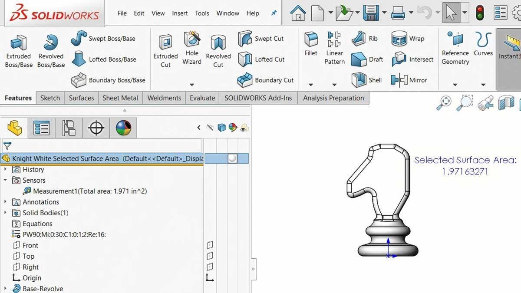Image resolution: width=521 pixels, height=293 pixels.
Task: Open the Hole Wizard
Action: (192, 49)
